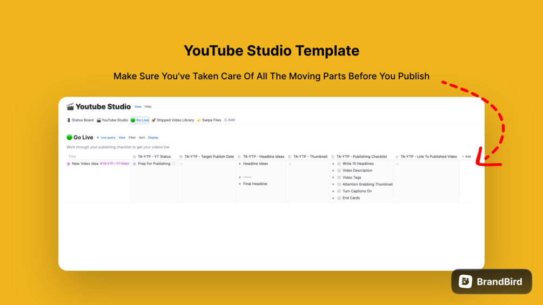This screenshot has height=305, width=543.
Task: Click the Youtube Studio page title
Action: [103, 106]
